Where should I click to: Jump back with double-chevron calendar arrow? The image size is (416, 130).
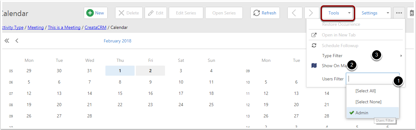point(7,41)
